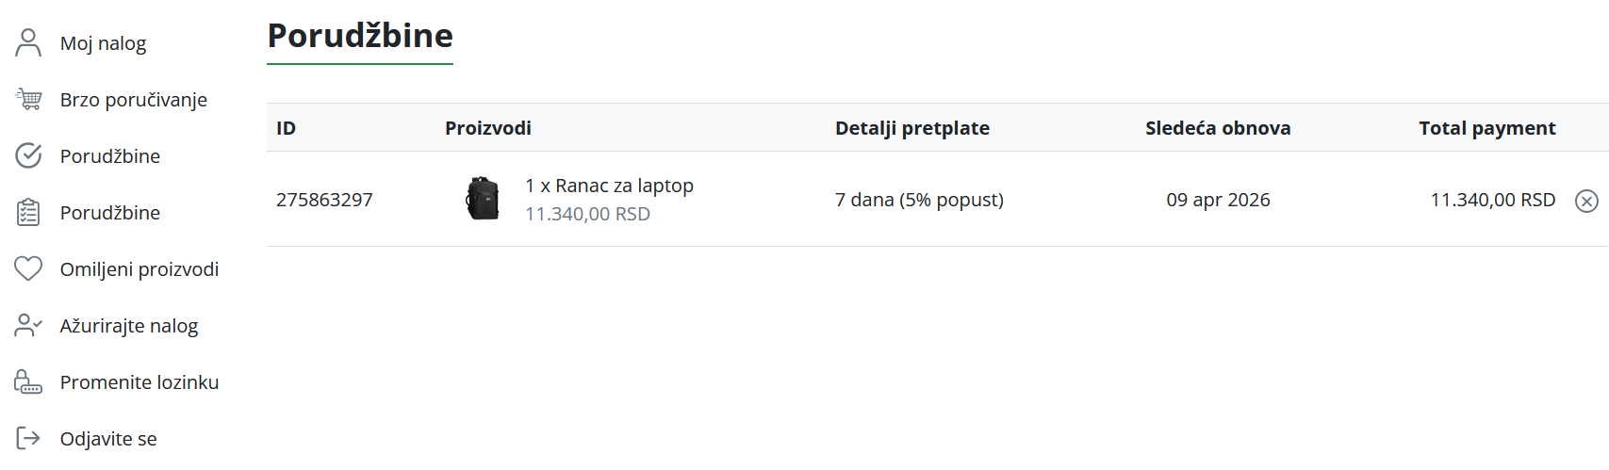Click Odjavite se to log out

pyautogui.click(x=108, y=439)
